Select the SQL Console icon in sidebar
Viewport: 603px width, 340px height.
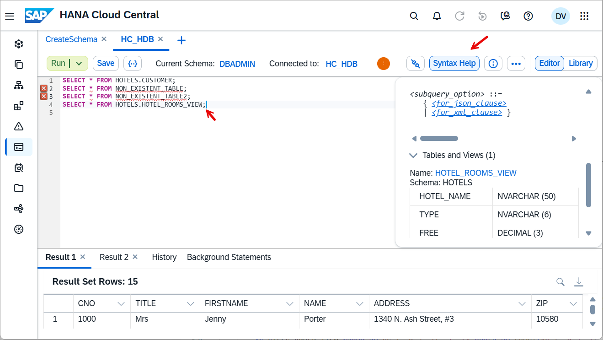19,147
